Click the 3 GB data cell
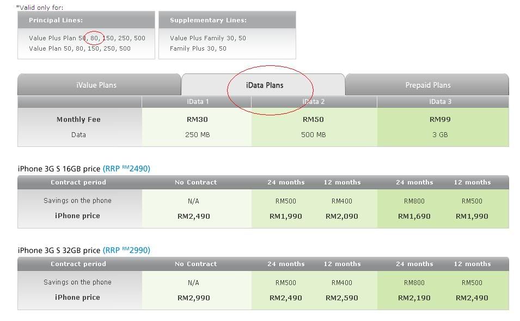520x321 pixels. coord(440,134)
